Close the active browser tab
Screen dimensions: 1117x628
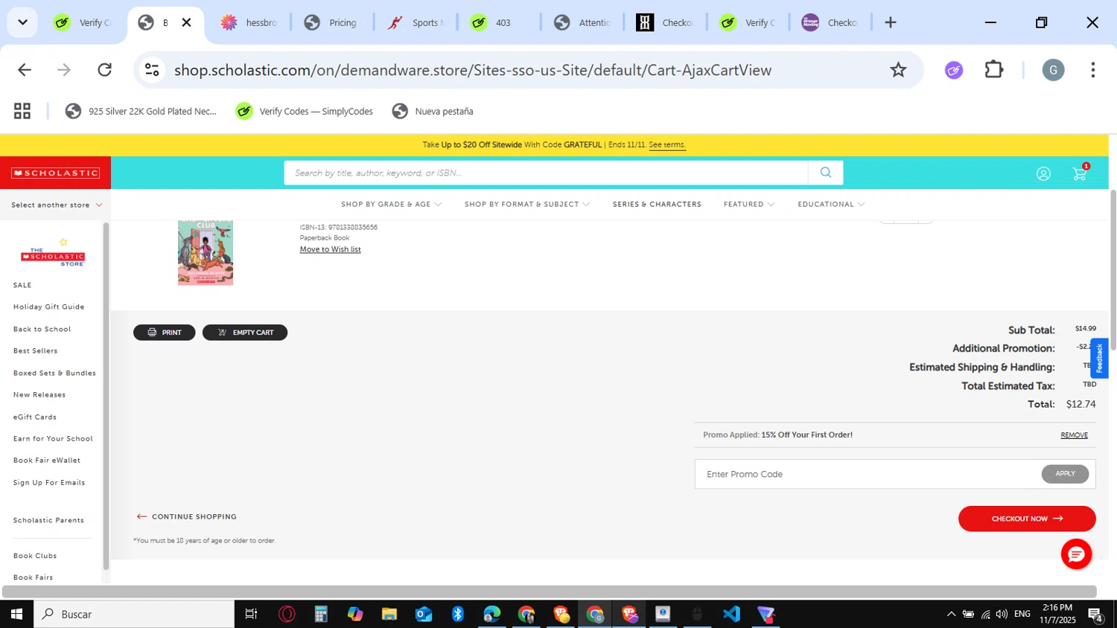187,22
